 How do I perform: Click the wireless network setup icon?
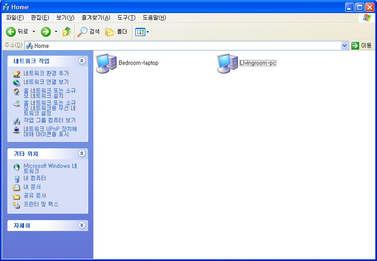[x=16, y=104]
